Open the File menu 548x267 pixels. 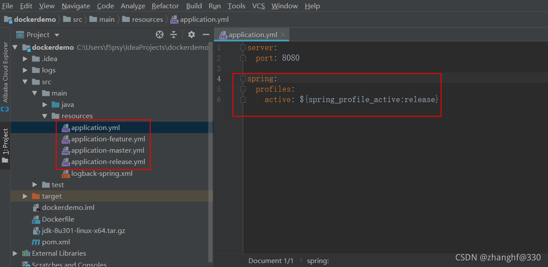pos(7,6)
